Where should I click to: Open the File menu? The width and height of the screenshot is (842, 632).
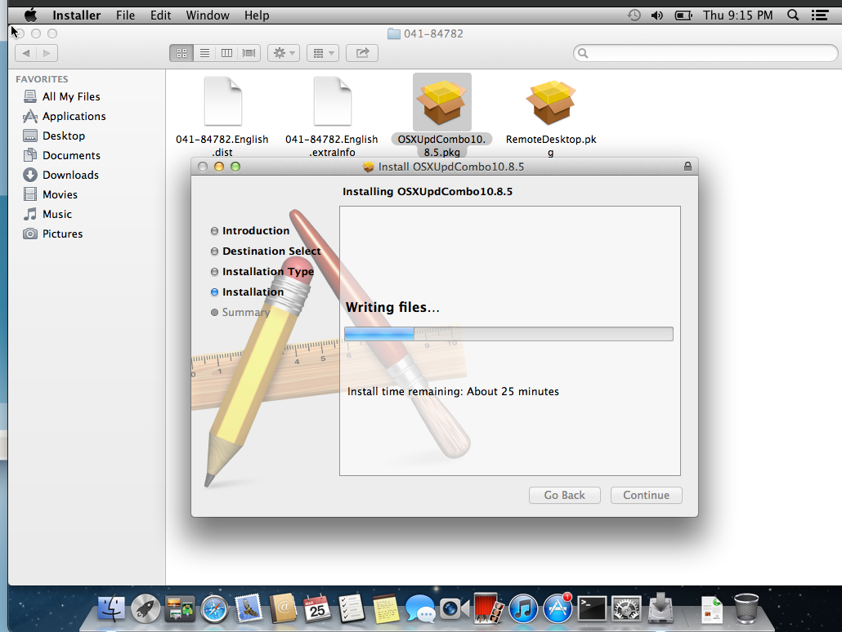(x=125, y=15)
